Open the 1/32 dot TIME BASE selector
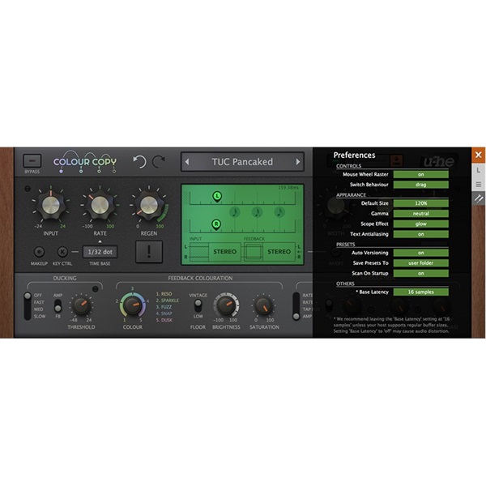The width and height of the screenshot is (486, 486). pyautogui.click(x=100, y=252)
